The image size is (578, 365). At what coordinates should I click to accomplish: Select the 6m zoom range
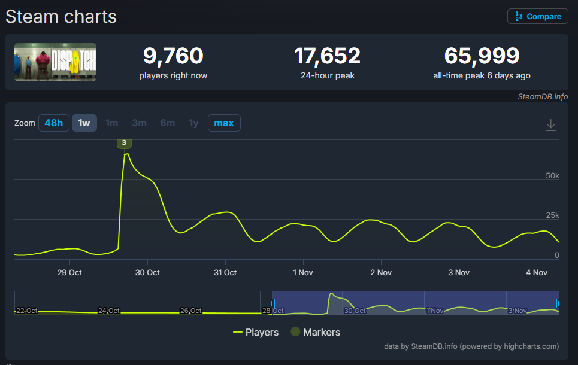[x=167, y=123]
